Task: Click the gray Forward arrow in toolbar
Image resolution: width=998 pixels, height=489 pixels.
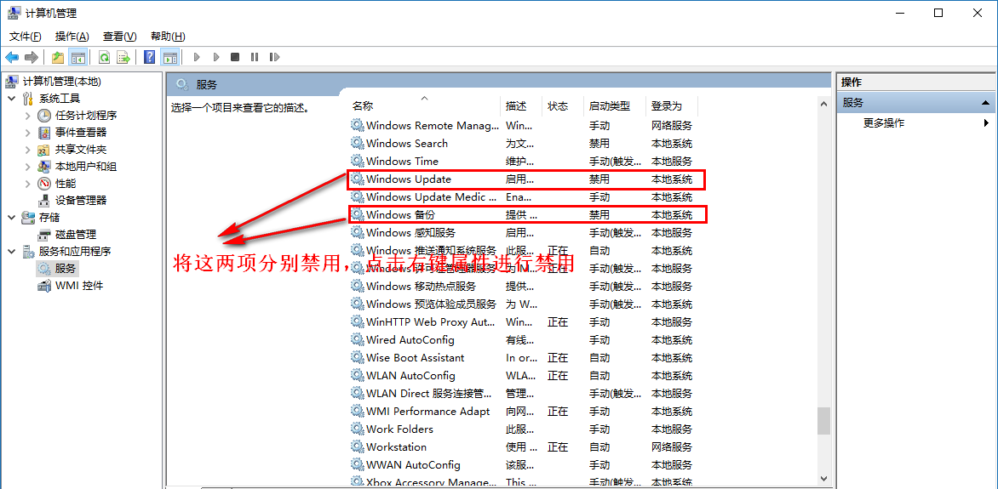Action: pyautogui.click(x=32, y=57)
